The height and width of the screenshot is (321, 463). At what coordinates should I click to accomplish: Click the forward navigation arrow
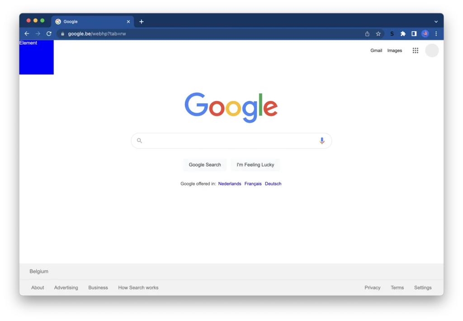38,33
